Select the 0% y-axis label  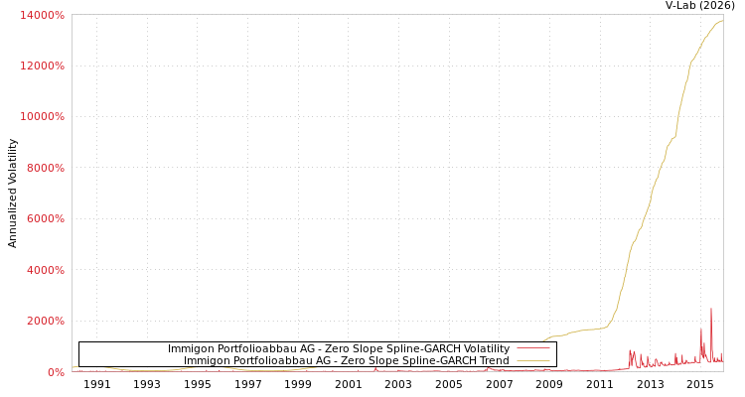coord(55,372)
